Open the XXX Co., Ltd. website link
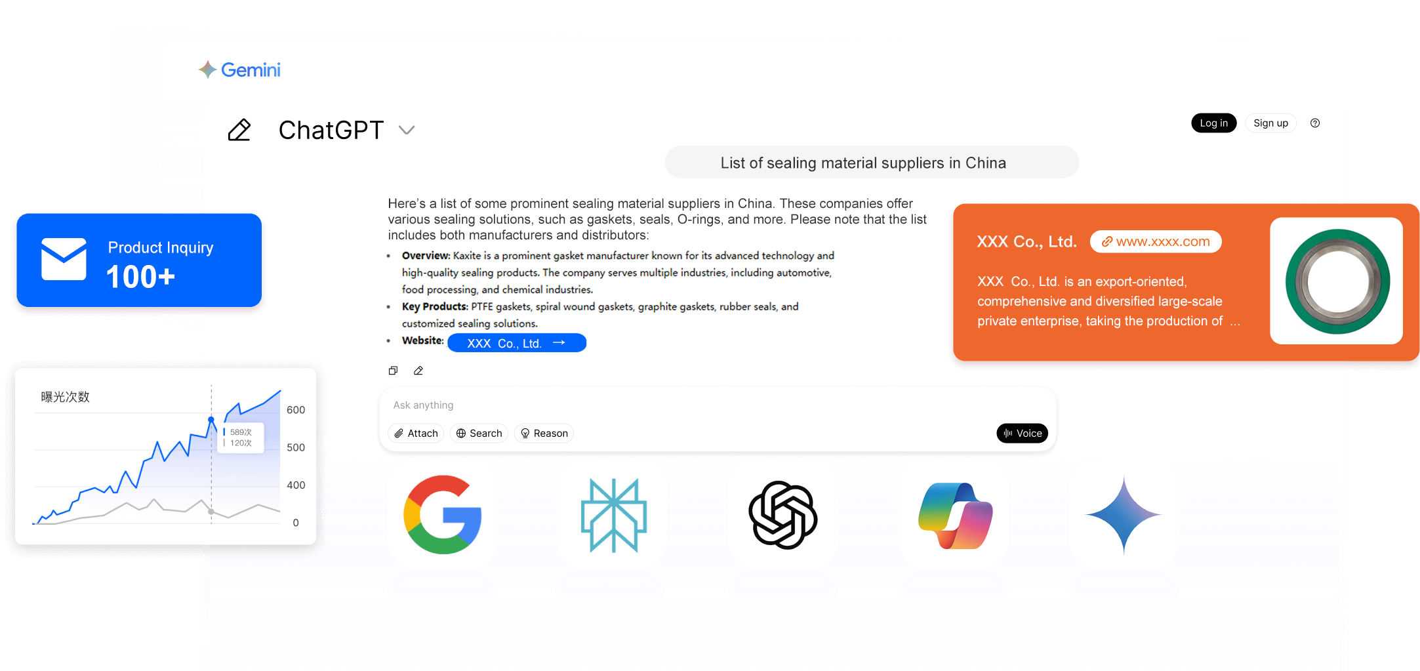This screenshot has width=1420, height=671. click(x=517, y=343)
